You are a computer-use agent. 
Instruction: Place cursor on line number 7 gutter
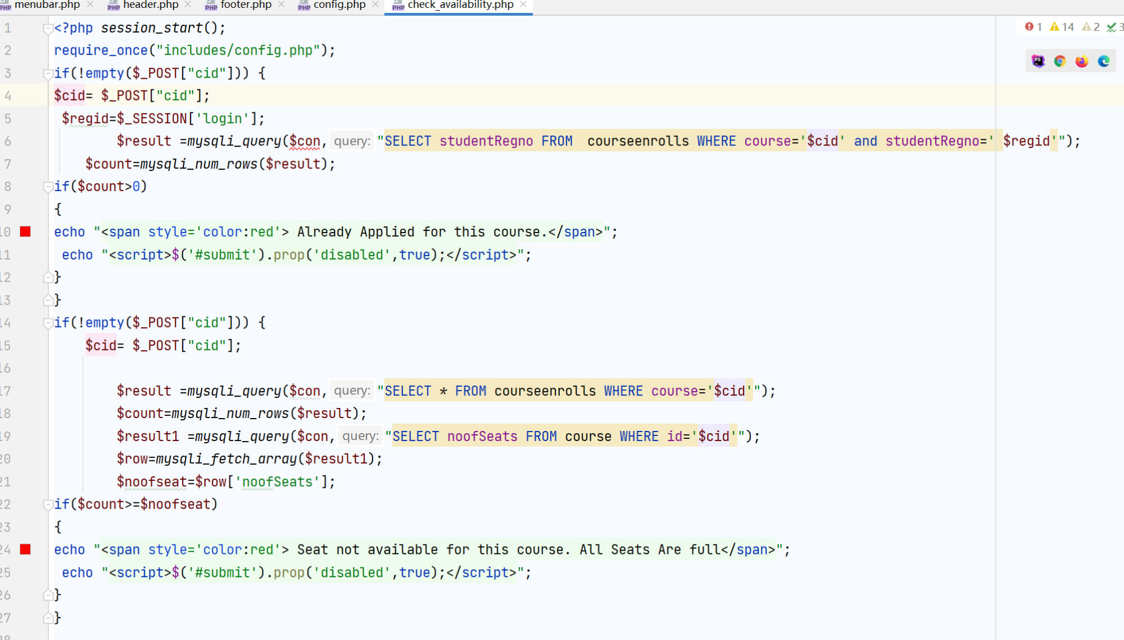[8, 164]
